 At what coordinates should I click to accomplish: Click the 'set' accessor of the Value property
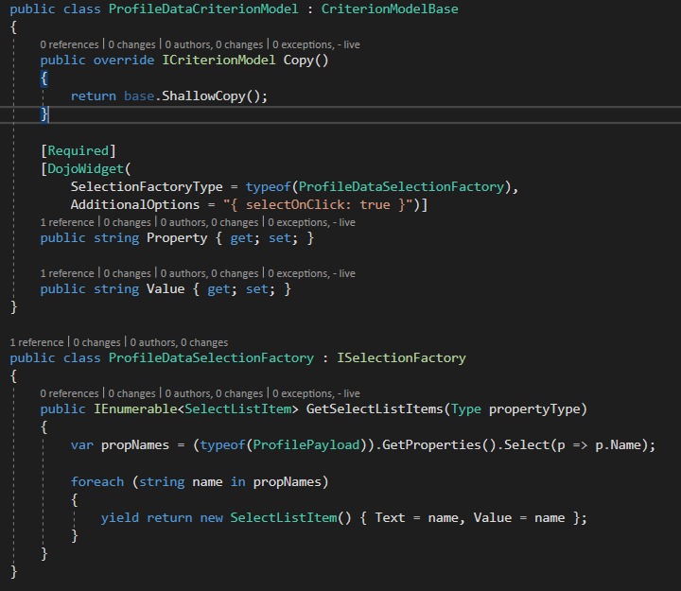point(256,288)
